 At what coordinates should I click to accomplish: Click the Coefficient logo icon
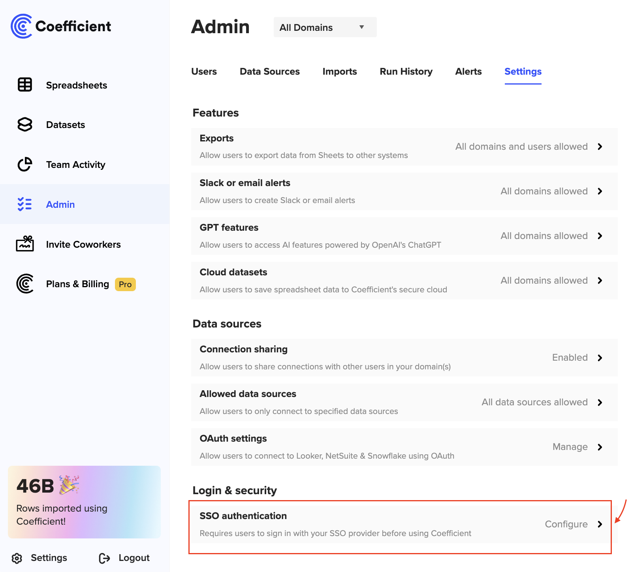pos(22,26)
